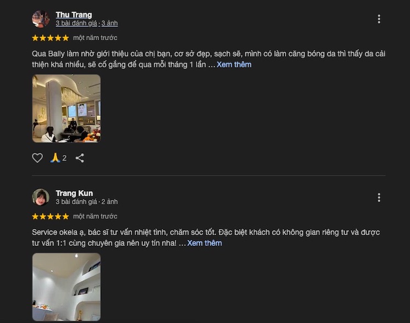410x323 pixels.
Task: Open Trang Kun's white interior photo
Action: [x=67, y=287]
